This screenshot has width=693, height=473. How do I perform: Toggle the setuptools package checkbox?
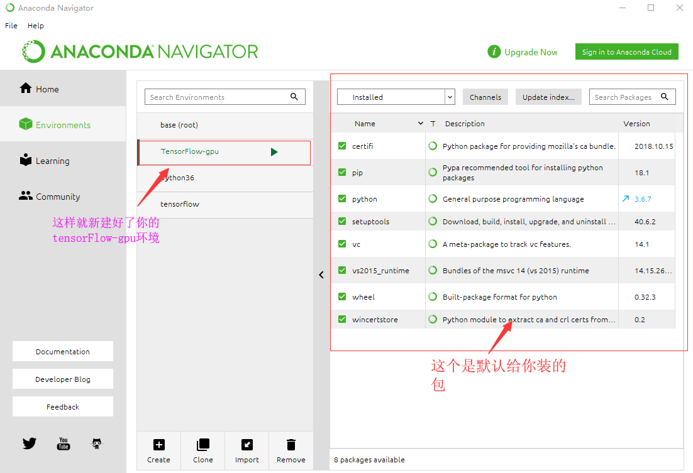[342, 221]
